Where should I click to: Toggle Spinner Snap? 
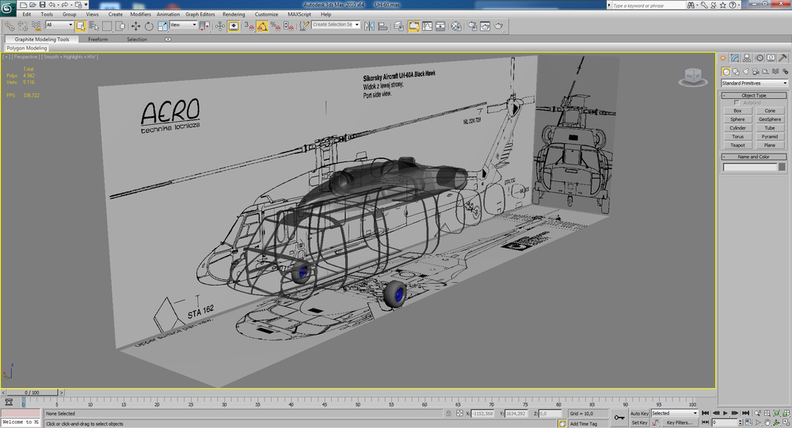point(288,26)
